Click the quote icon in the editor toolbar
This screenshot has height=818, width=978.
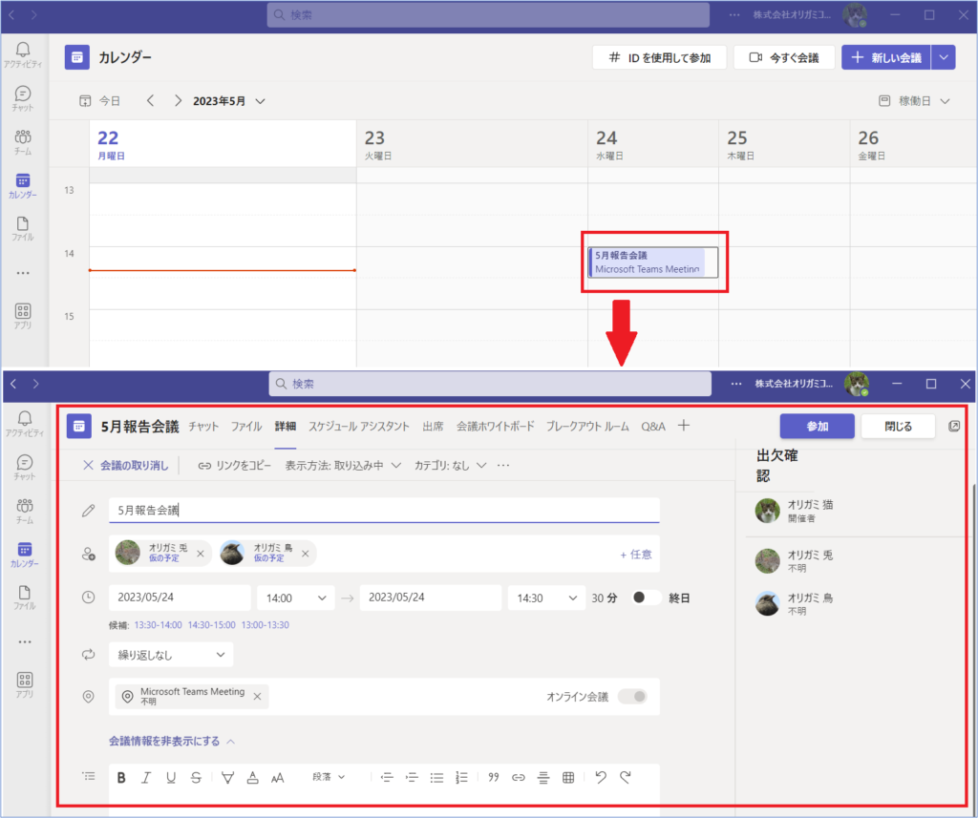494,778
